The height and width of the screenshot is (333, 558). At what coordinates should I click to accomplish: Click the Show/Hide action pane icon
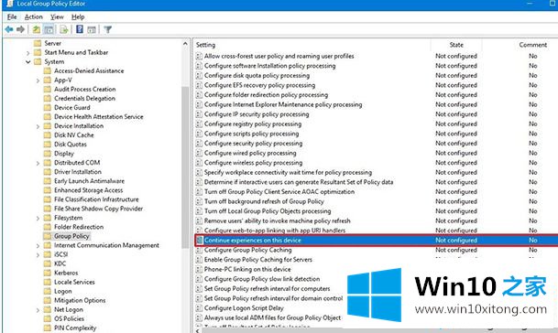(x=92, y=29)
